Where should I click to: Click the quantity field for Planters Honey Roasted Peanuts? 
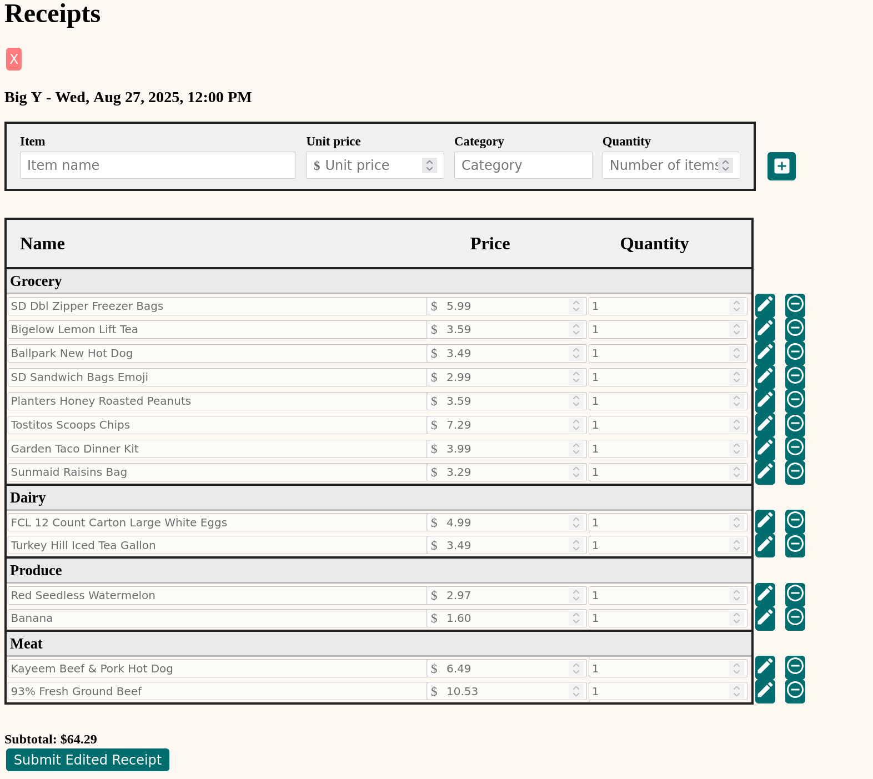coord(668,401)
